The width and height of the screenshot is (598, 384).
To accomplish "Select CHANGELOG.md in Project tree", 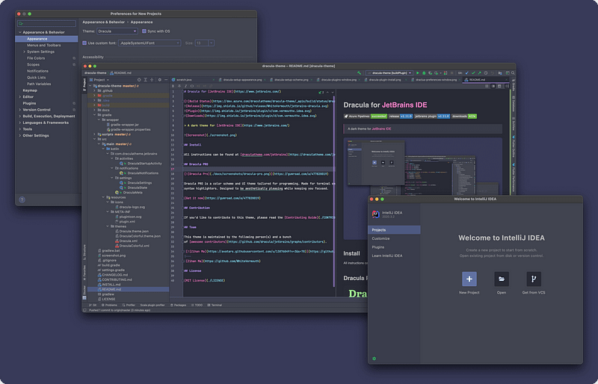I will coord(115,275).
